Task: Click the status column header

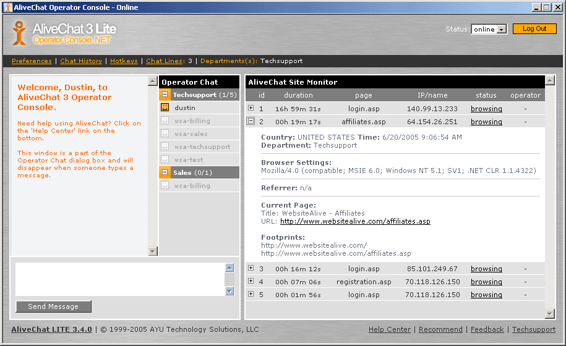Action: tap(486, 95)
